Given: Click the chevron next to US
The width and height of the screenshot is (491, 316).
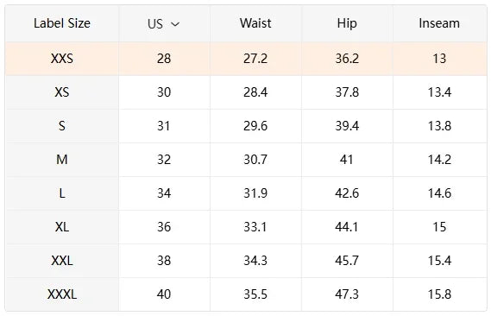Looking at the screenshot, I should pos(175,24).
